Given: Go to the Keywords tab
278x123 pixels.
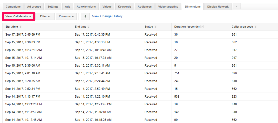Looking at the screenshot, I should [124, 7].
